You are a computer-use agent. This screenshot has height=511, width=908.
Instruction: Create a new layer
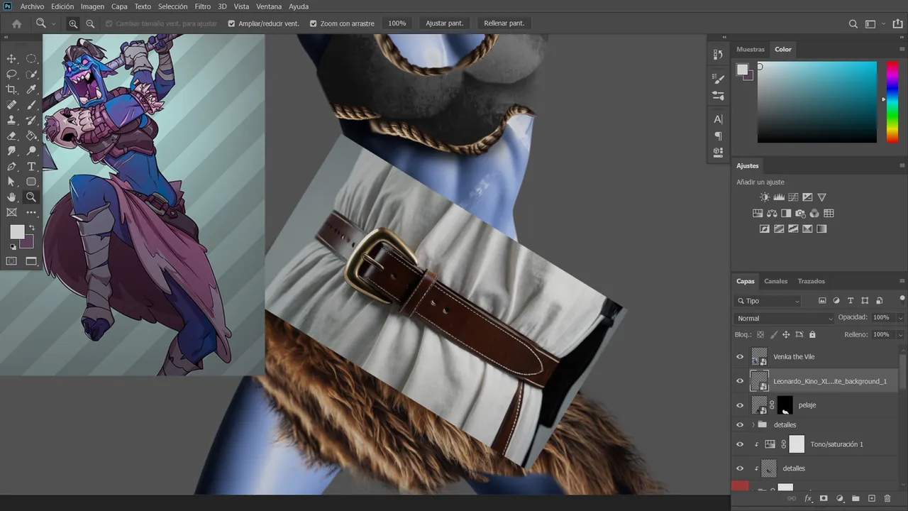pos(872,499)
